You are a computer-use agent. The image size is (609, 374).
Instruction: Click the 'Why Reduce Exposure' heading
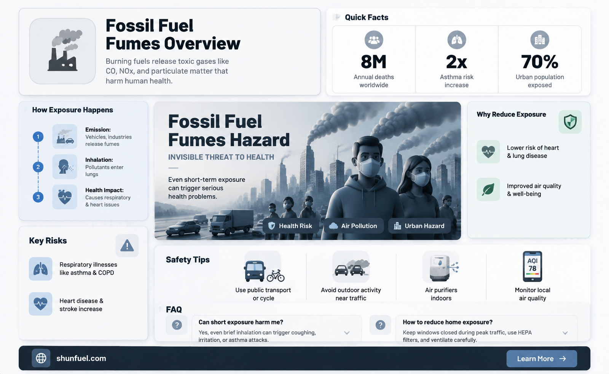(511, 115)
